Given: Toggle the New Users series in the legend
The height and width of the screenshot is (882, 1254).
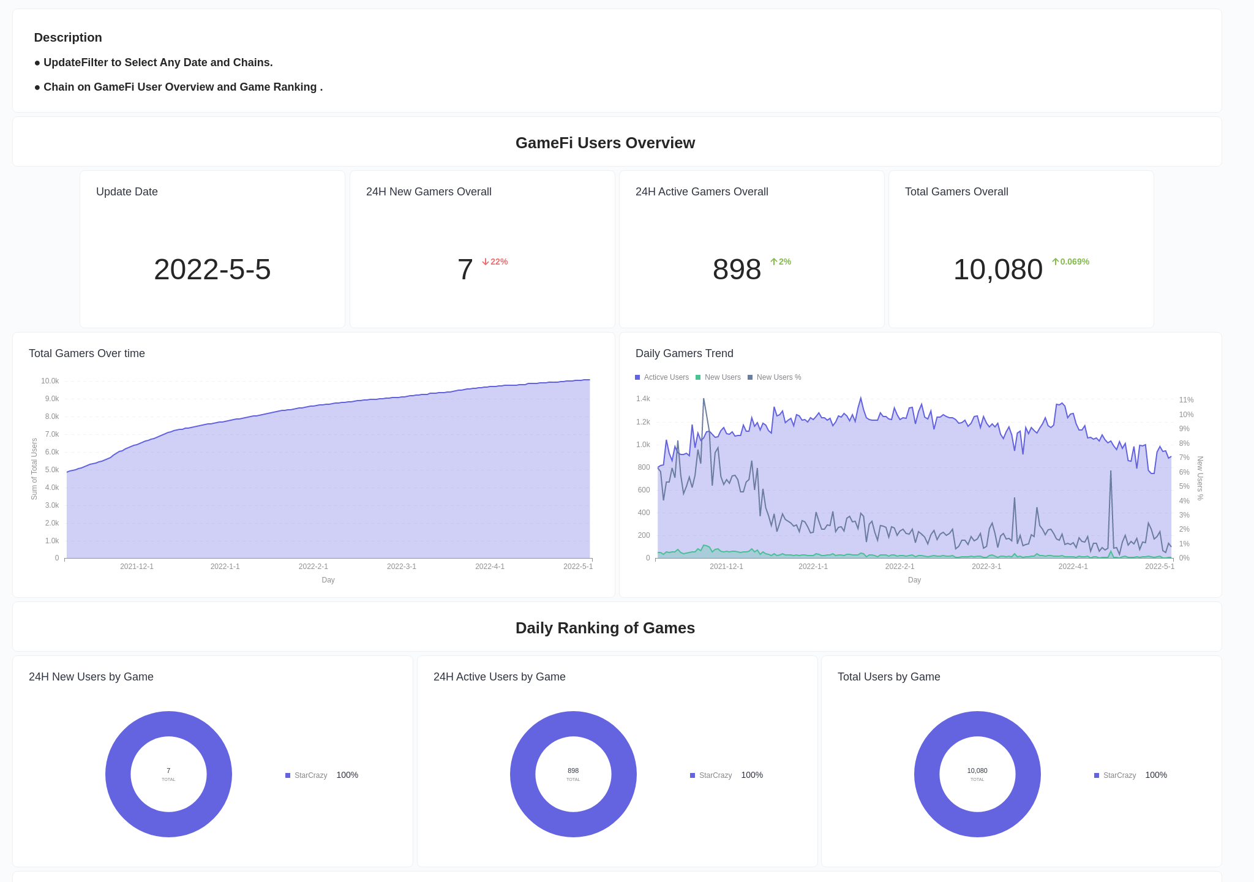Looking at the screenshot, I should coord(723,377).
